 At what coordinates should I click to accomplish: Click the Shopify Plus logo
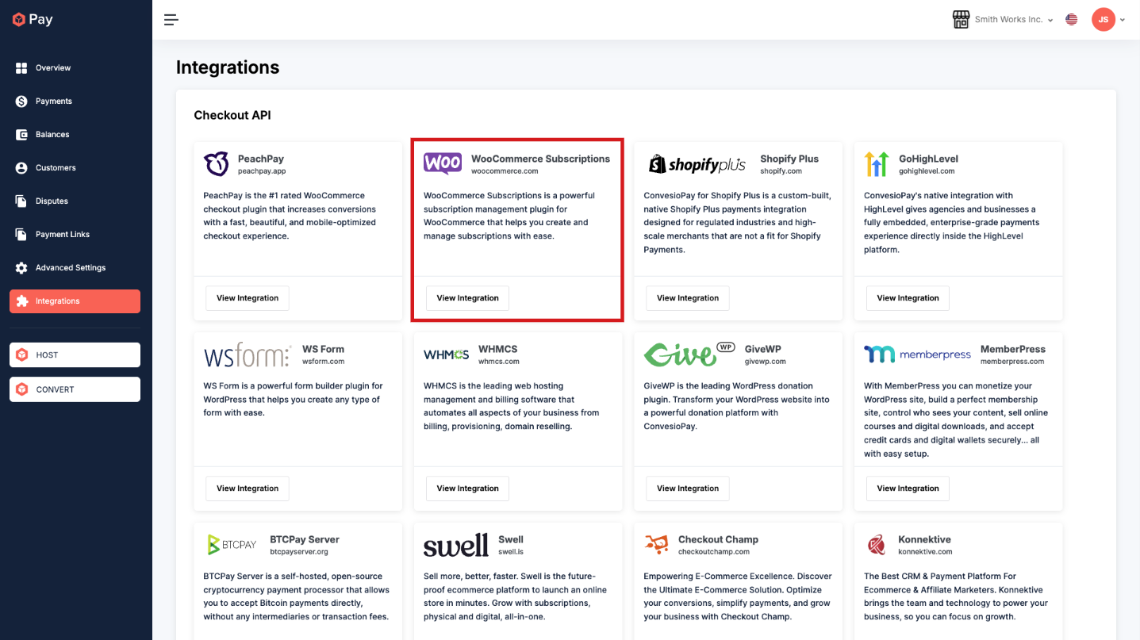click(x=697, y=164)
